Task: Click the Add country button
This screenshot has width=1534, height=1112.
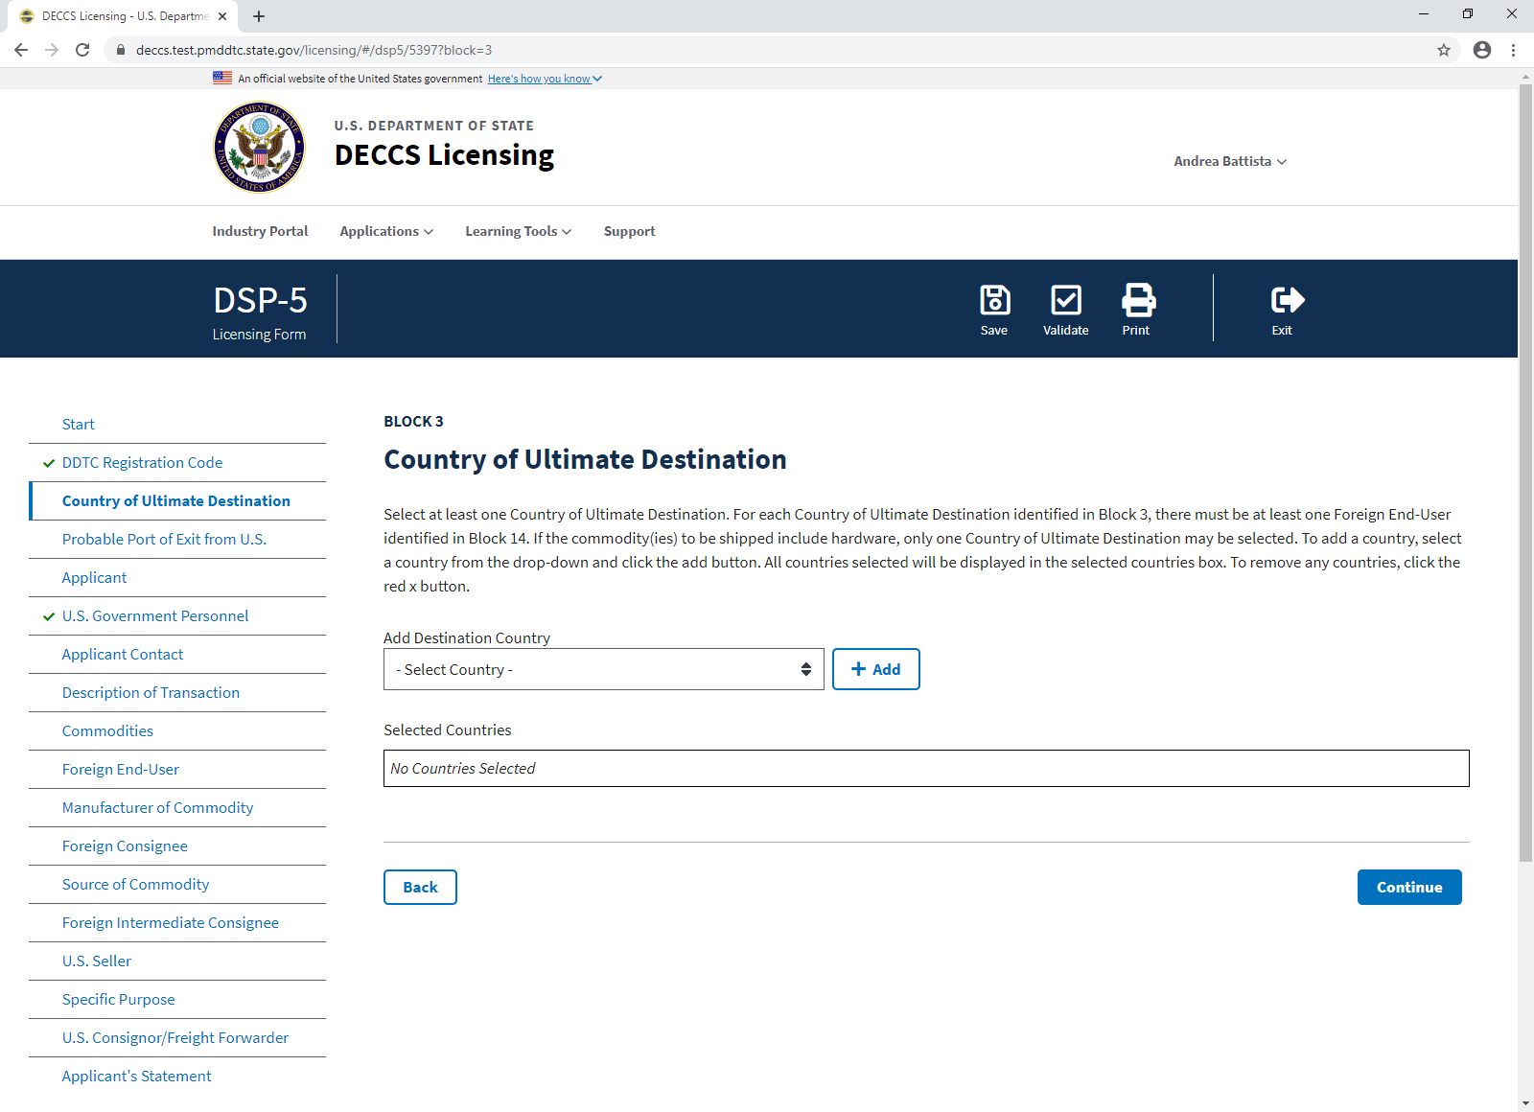Action: coord(876,669)
